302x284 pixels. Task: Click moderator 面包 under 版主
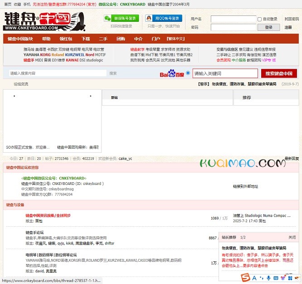39,221
